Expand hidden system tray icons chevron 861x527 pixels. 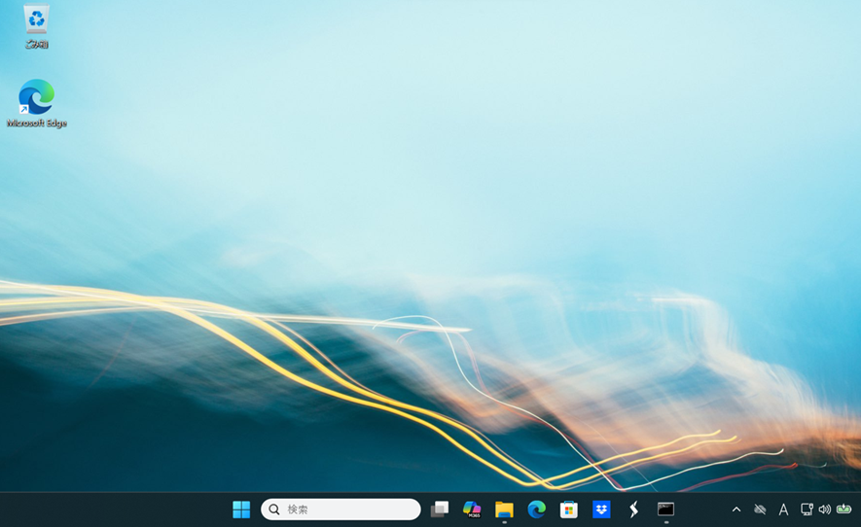point(736,509)
